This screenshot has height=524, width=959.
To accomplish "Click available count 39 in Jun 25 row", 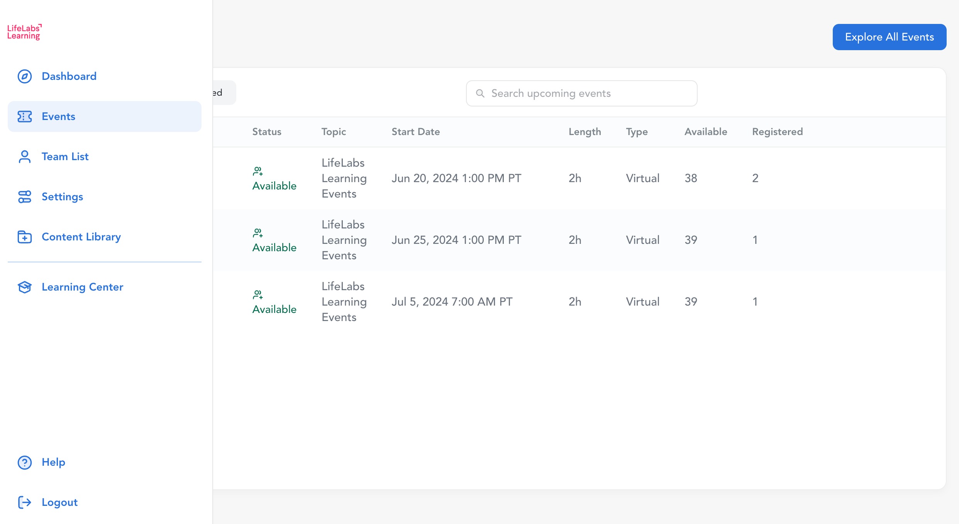I will coord(691,240).
